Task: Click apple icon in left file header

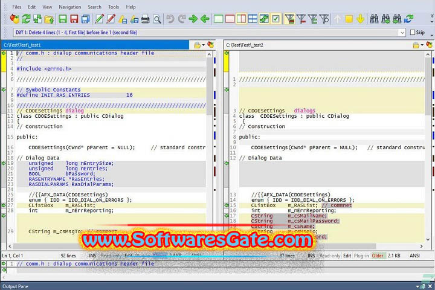Action: click(x=211, y=45)
